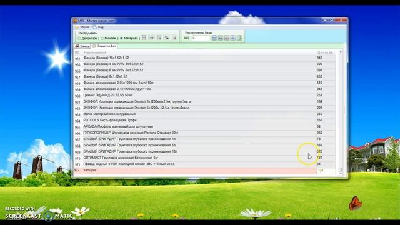Switch to the Редактор Баз tab
Screen dimensions: 400x225
pos(104,46)
